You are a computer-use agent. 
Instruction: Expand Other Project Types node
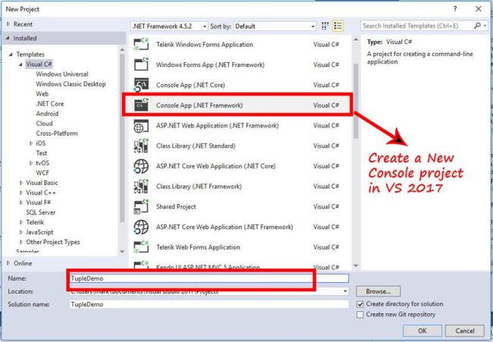pyautogui.click(x=21, y=242)
